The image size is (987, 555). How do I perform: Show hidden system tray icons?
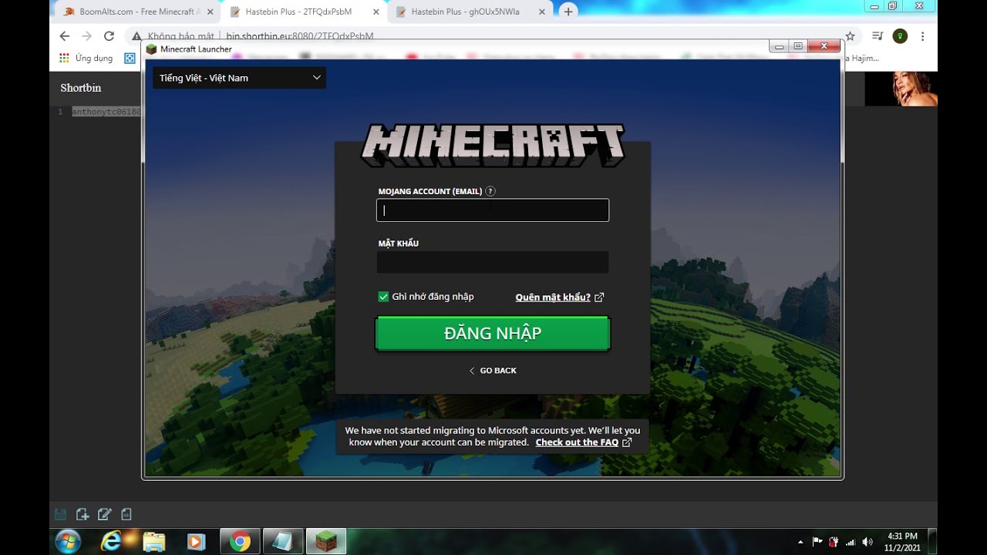[x=800, y=542]
